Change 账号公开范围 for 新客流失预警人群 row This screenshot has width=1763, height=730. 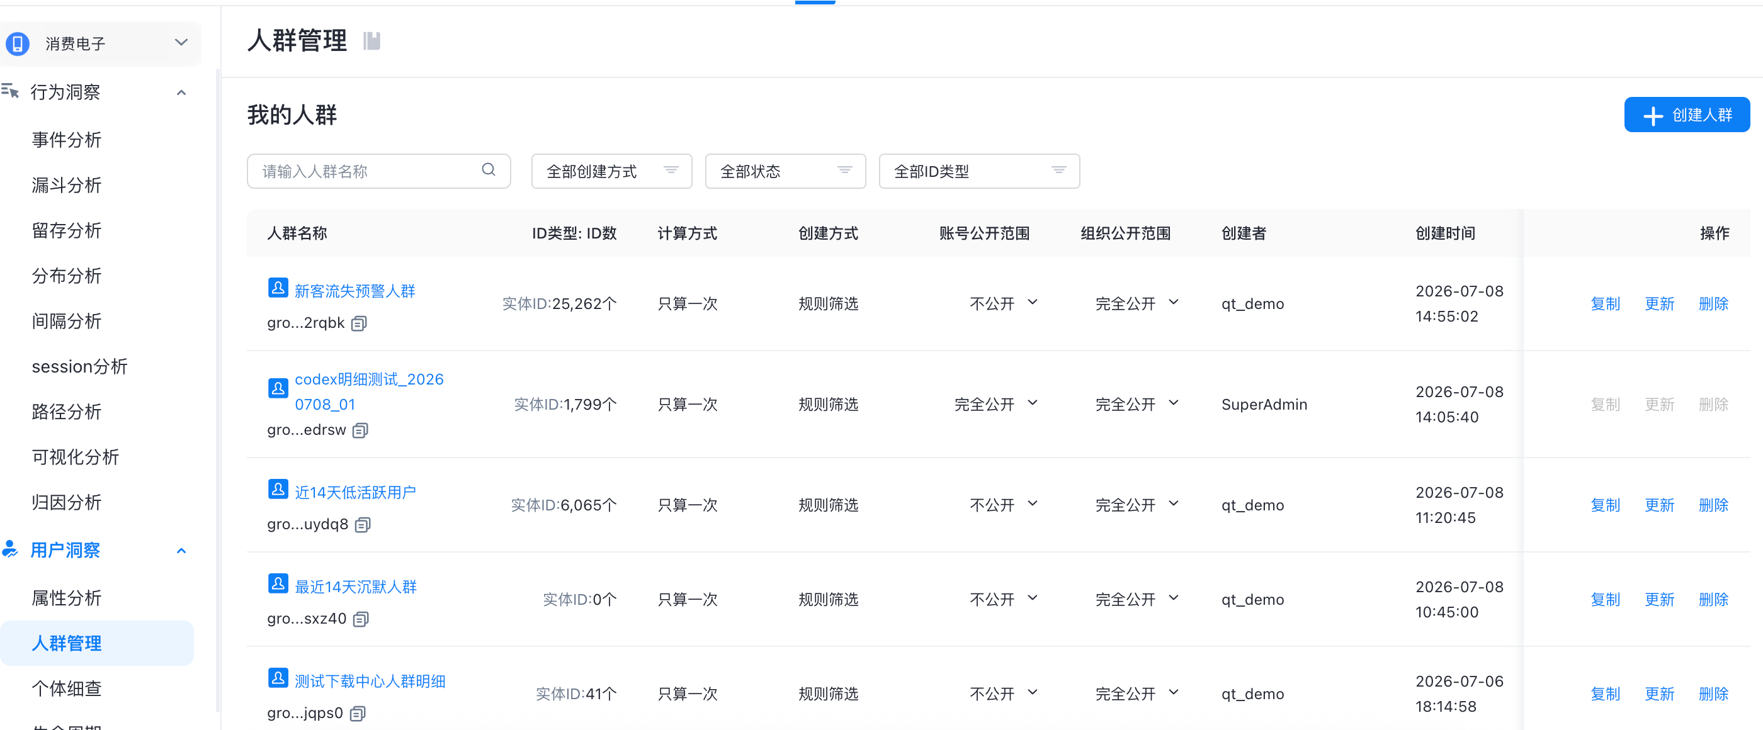[x=1003, y=303]
